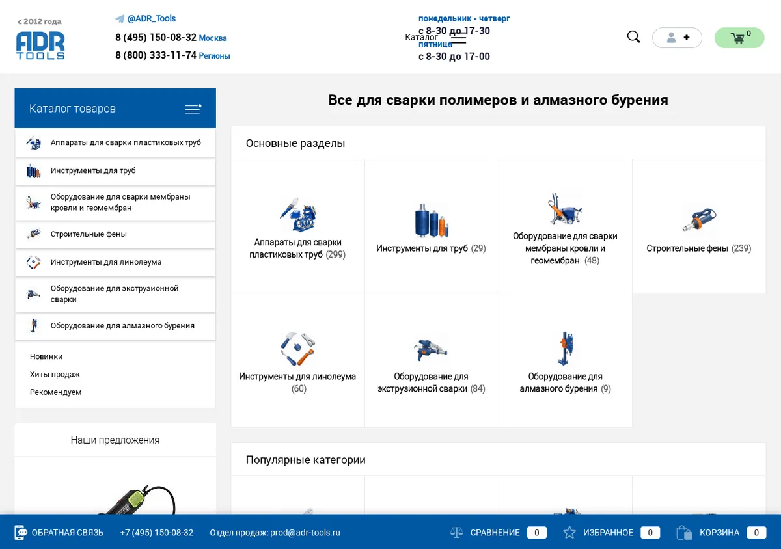Open the Новинки link
This screenshot has width=781, height=549.
(46, 357)
